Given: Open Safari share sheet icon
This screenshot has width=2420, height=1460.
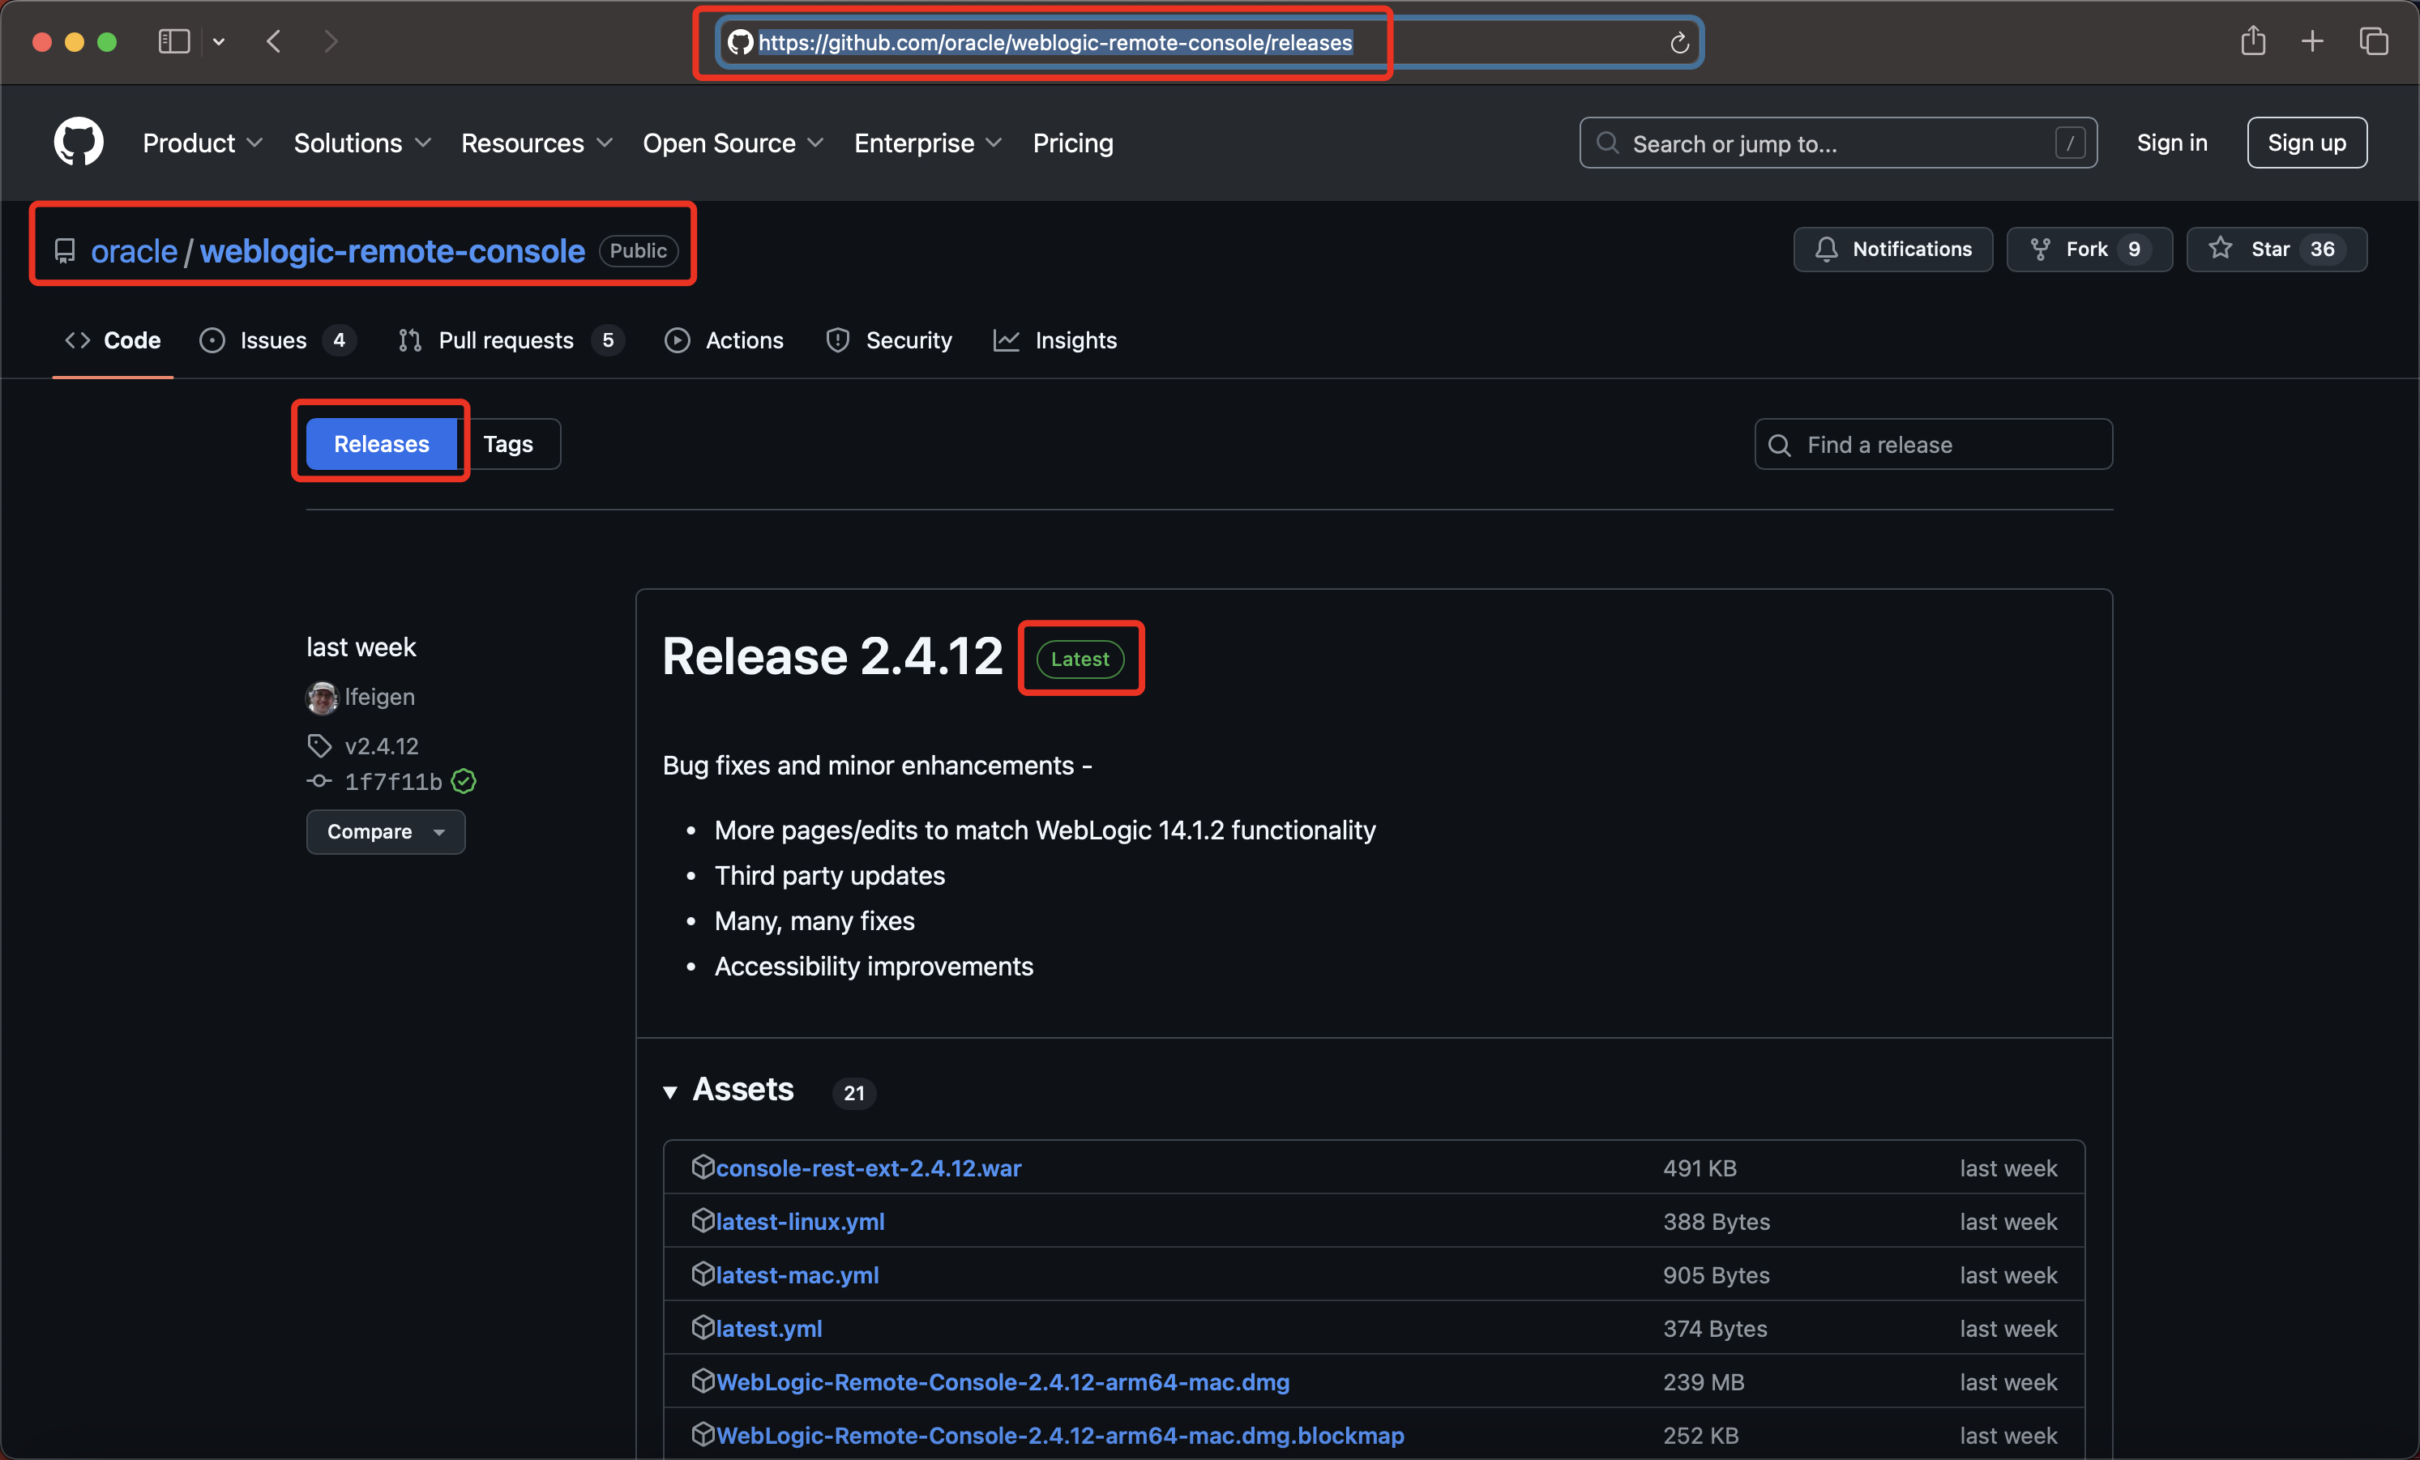Looking at the screenshot, I should point(2253,41).
